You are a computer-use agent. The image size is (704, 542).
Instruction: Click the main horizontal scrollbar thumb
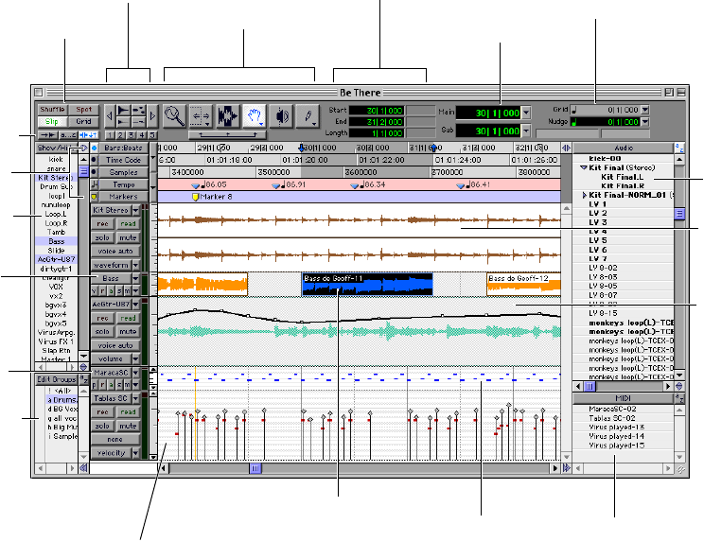255,468
